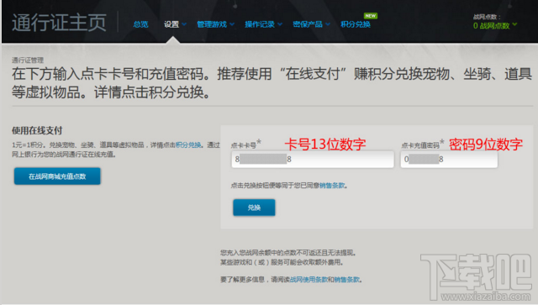Open the 积分兑换 page
The image size is (538, 305).
(x=356, y=24)
